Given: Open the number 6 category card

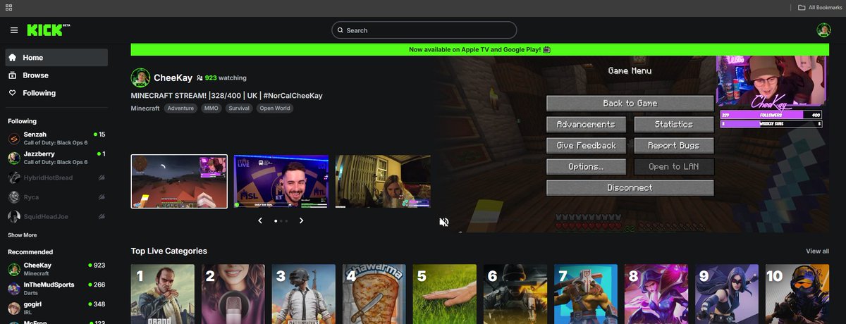Looking at the screenshot, I should pyautogui.click(x=515, y=294).
